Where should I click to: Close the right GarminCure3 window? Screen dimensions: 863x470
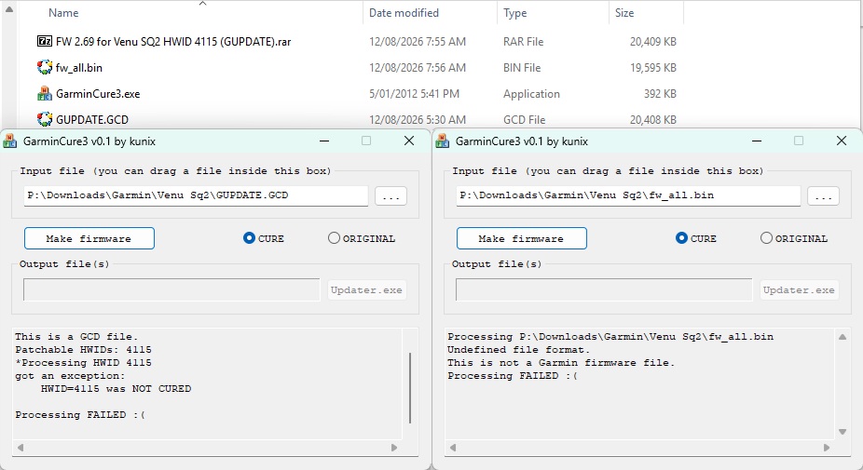tap(842, 141)
